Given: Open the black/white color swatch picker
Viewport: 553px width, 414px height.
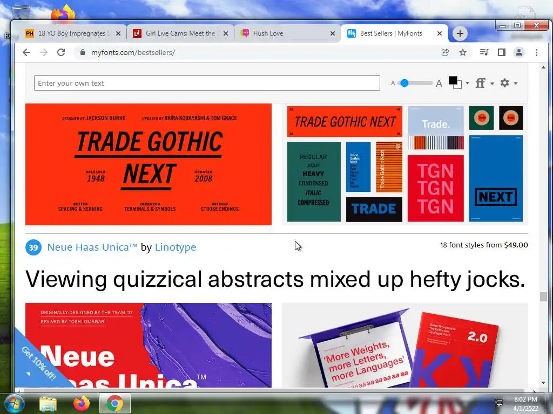Looking at the screenshot, I should (x=455, y=82).
